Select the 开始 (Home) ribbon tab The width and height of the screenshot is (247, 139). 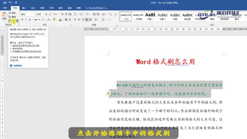[x=15, y=8]
